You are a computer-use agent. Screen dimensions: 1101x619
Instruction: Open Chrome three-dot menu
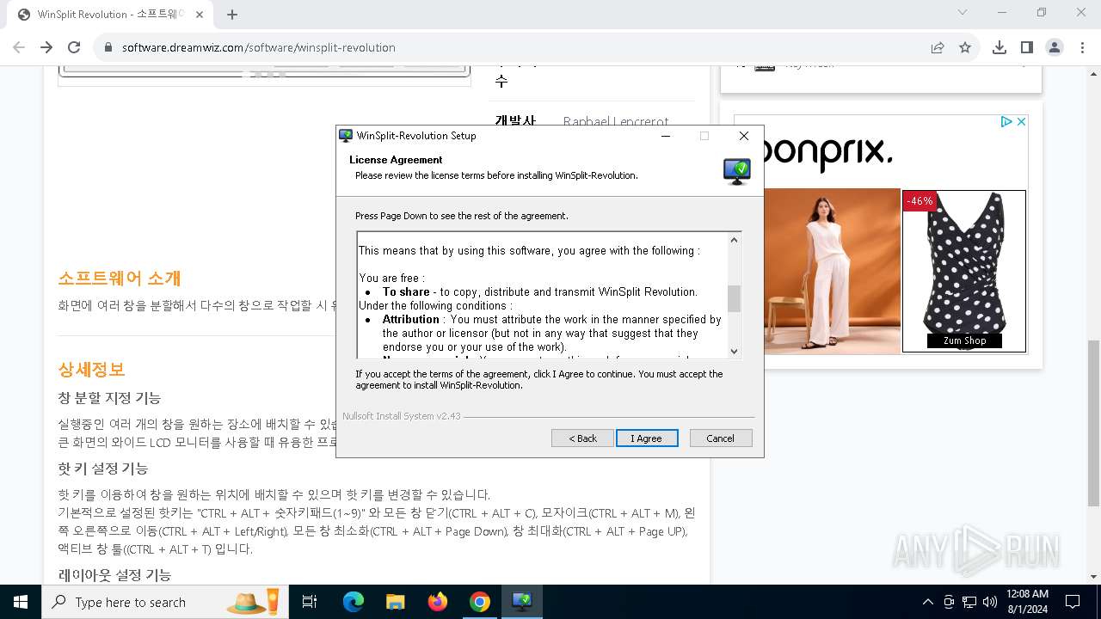coord(1082,47)
